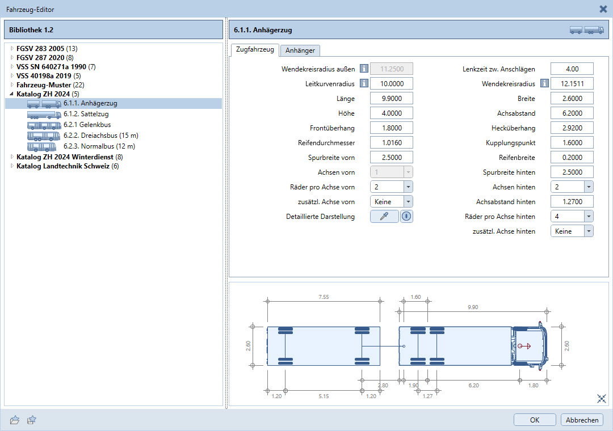Viewport: 613px width, 431px height.
Task: Click the save library disk icon
Action: (32, 420)
